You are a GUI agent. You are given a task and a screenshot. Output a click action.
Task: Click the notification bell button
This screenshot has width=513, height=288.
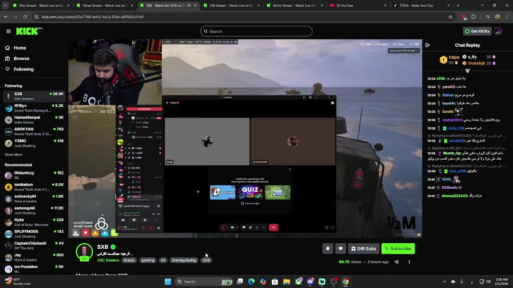[x=328, y=249]
